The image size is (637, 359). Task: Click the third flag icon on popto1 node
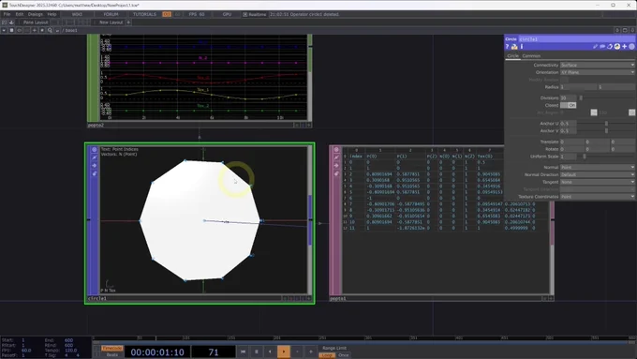(x=336, y=166)
